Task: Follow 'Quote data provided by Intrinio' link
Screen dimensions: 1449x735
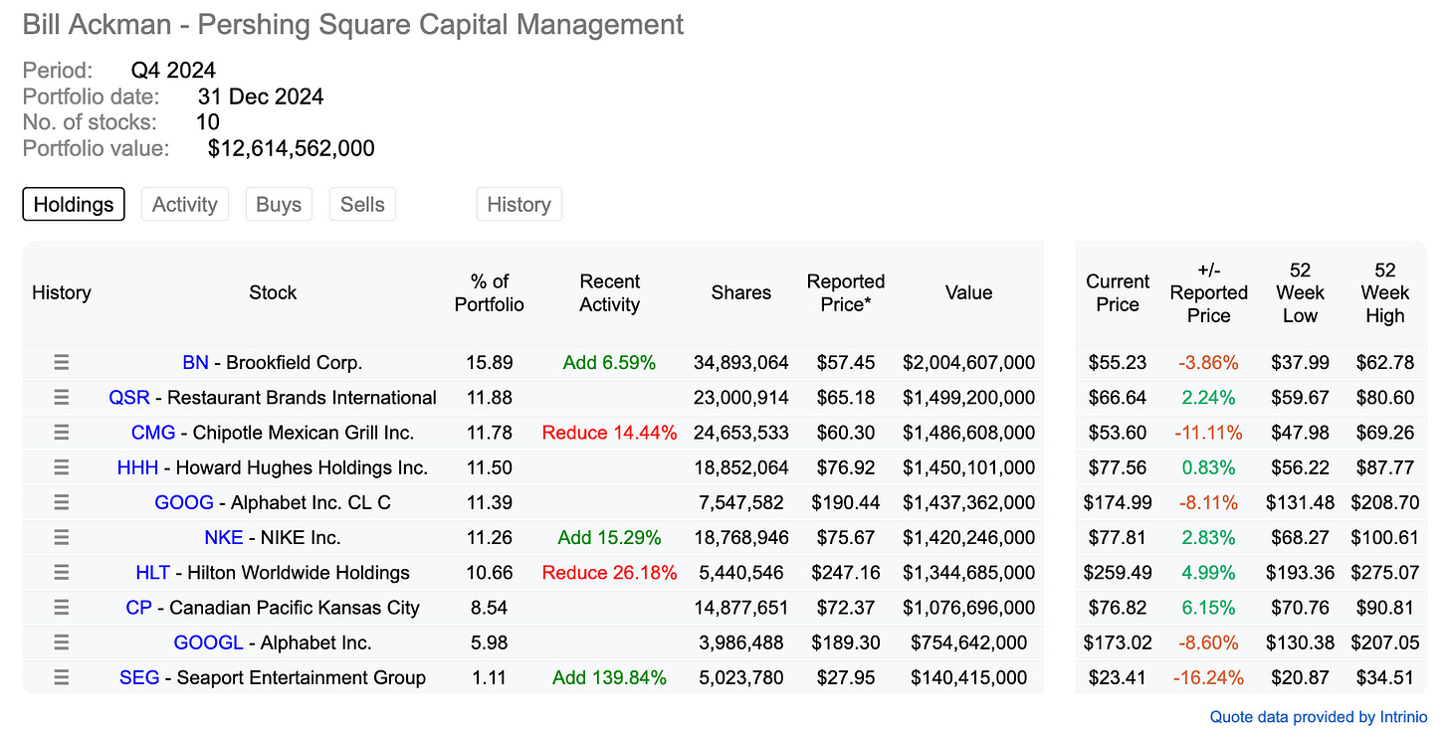Action: tap(1319, 716)
